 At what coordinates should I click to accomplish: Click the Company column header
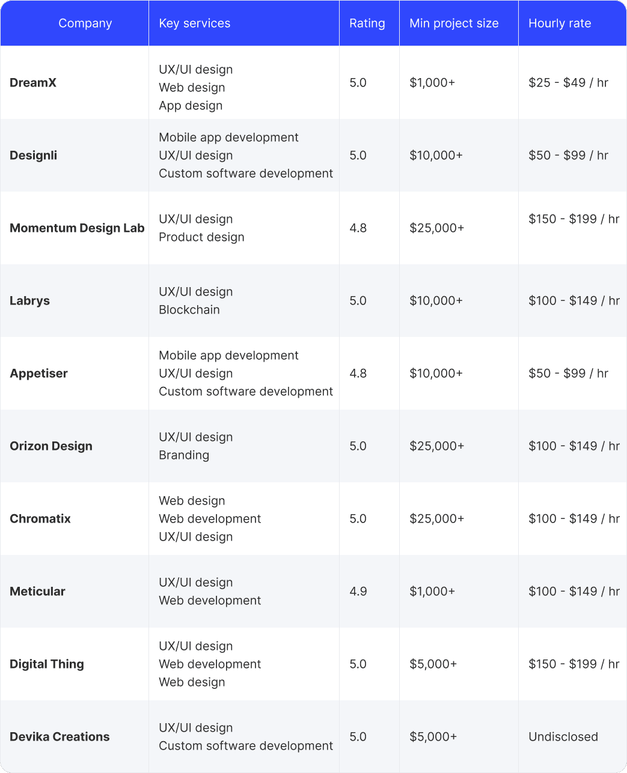(x=85, y=23)
